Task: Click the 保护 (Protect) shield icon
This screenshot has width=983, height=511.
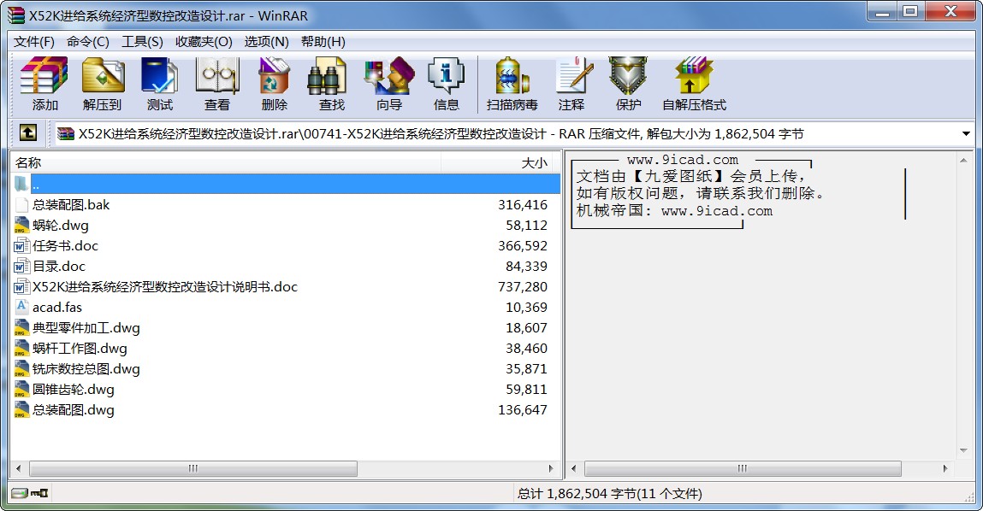Action: (628, 76)
